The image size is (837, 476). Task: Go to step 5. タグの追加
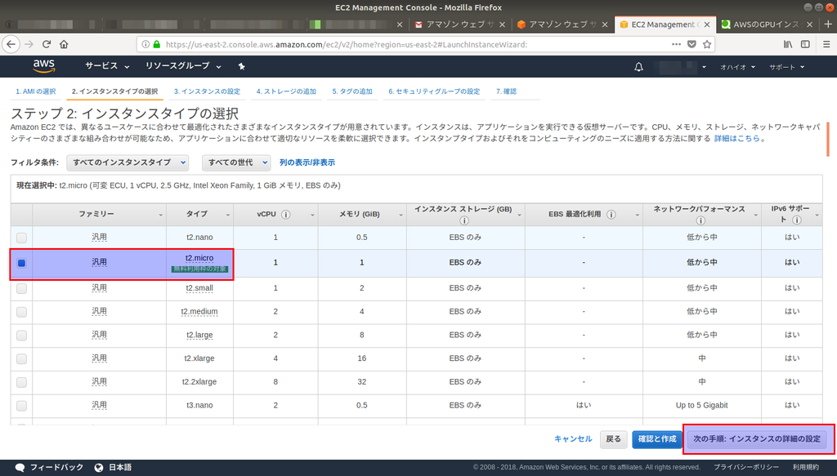(x=352, y=91)
